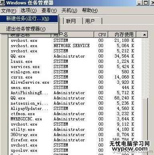Click memory value 3,644 K

pyautogui.click(x=126, y=119)
